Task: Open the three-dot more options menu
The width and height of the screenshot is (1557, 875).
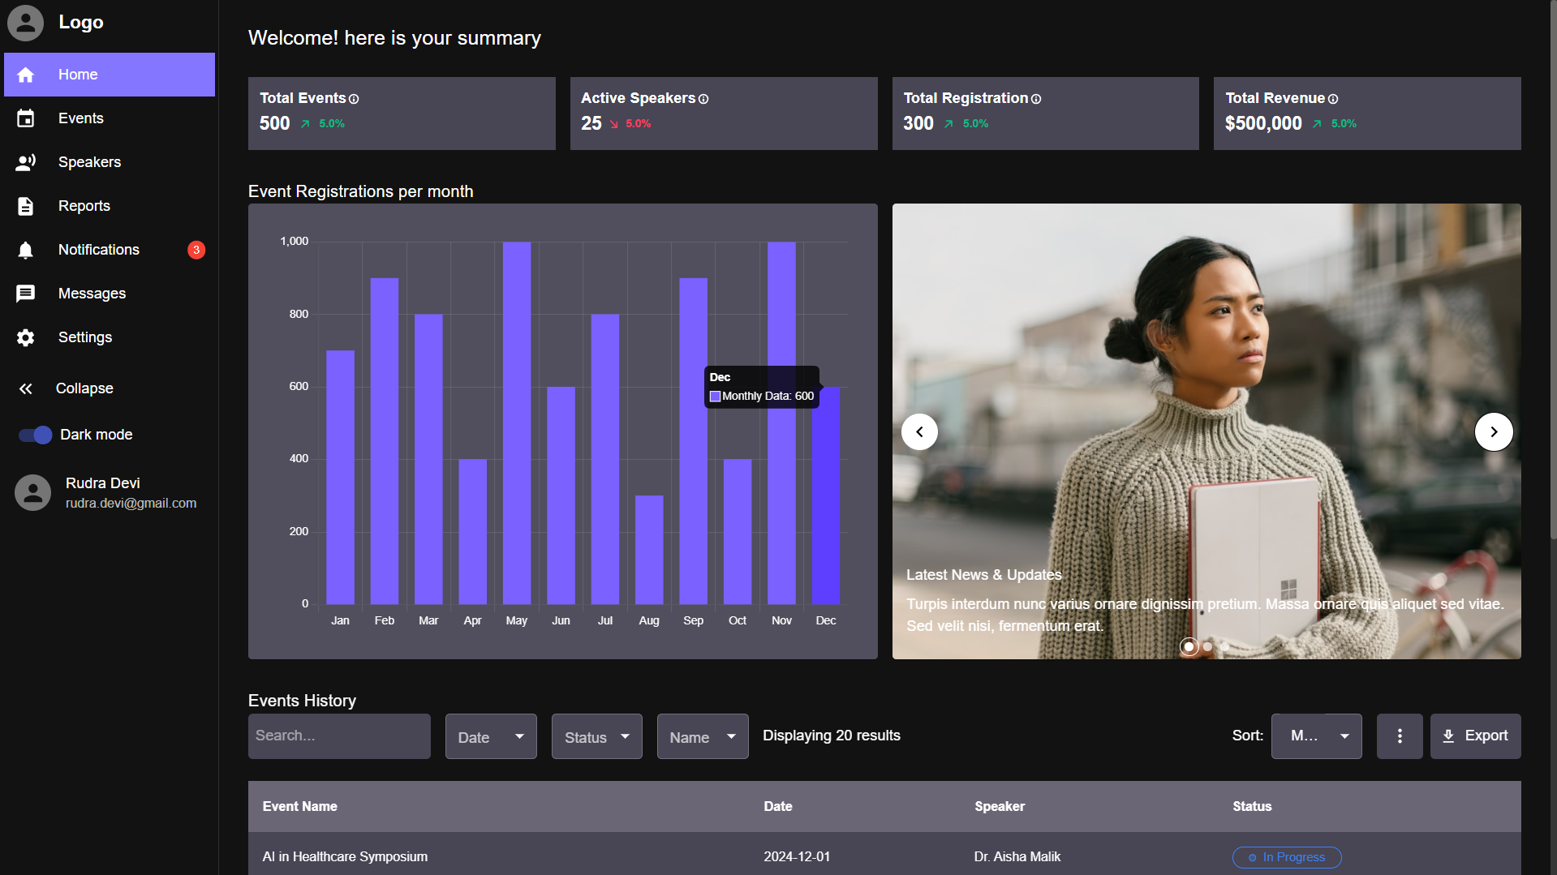Action: [1399, 736]
